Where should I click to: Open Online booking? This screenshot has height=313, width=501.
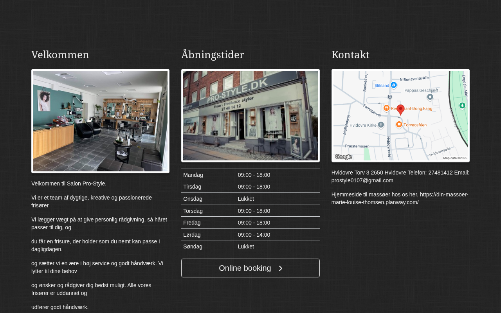coord(250,268)
